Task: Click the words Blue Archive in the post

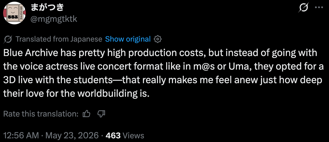Action: 31,53
